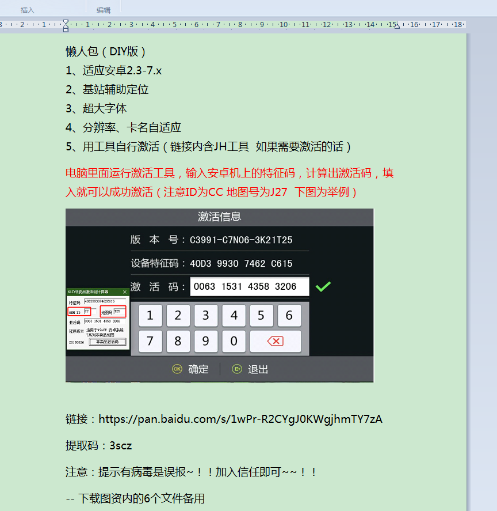This screenshot has height=511, width=497.
Task: Open the pan.baidu.com share link
Action: [x=240, y=419]
